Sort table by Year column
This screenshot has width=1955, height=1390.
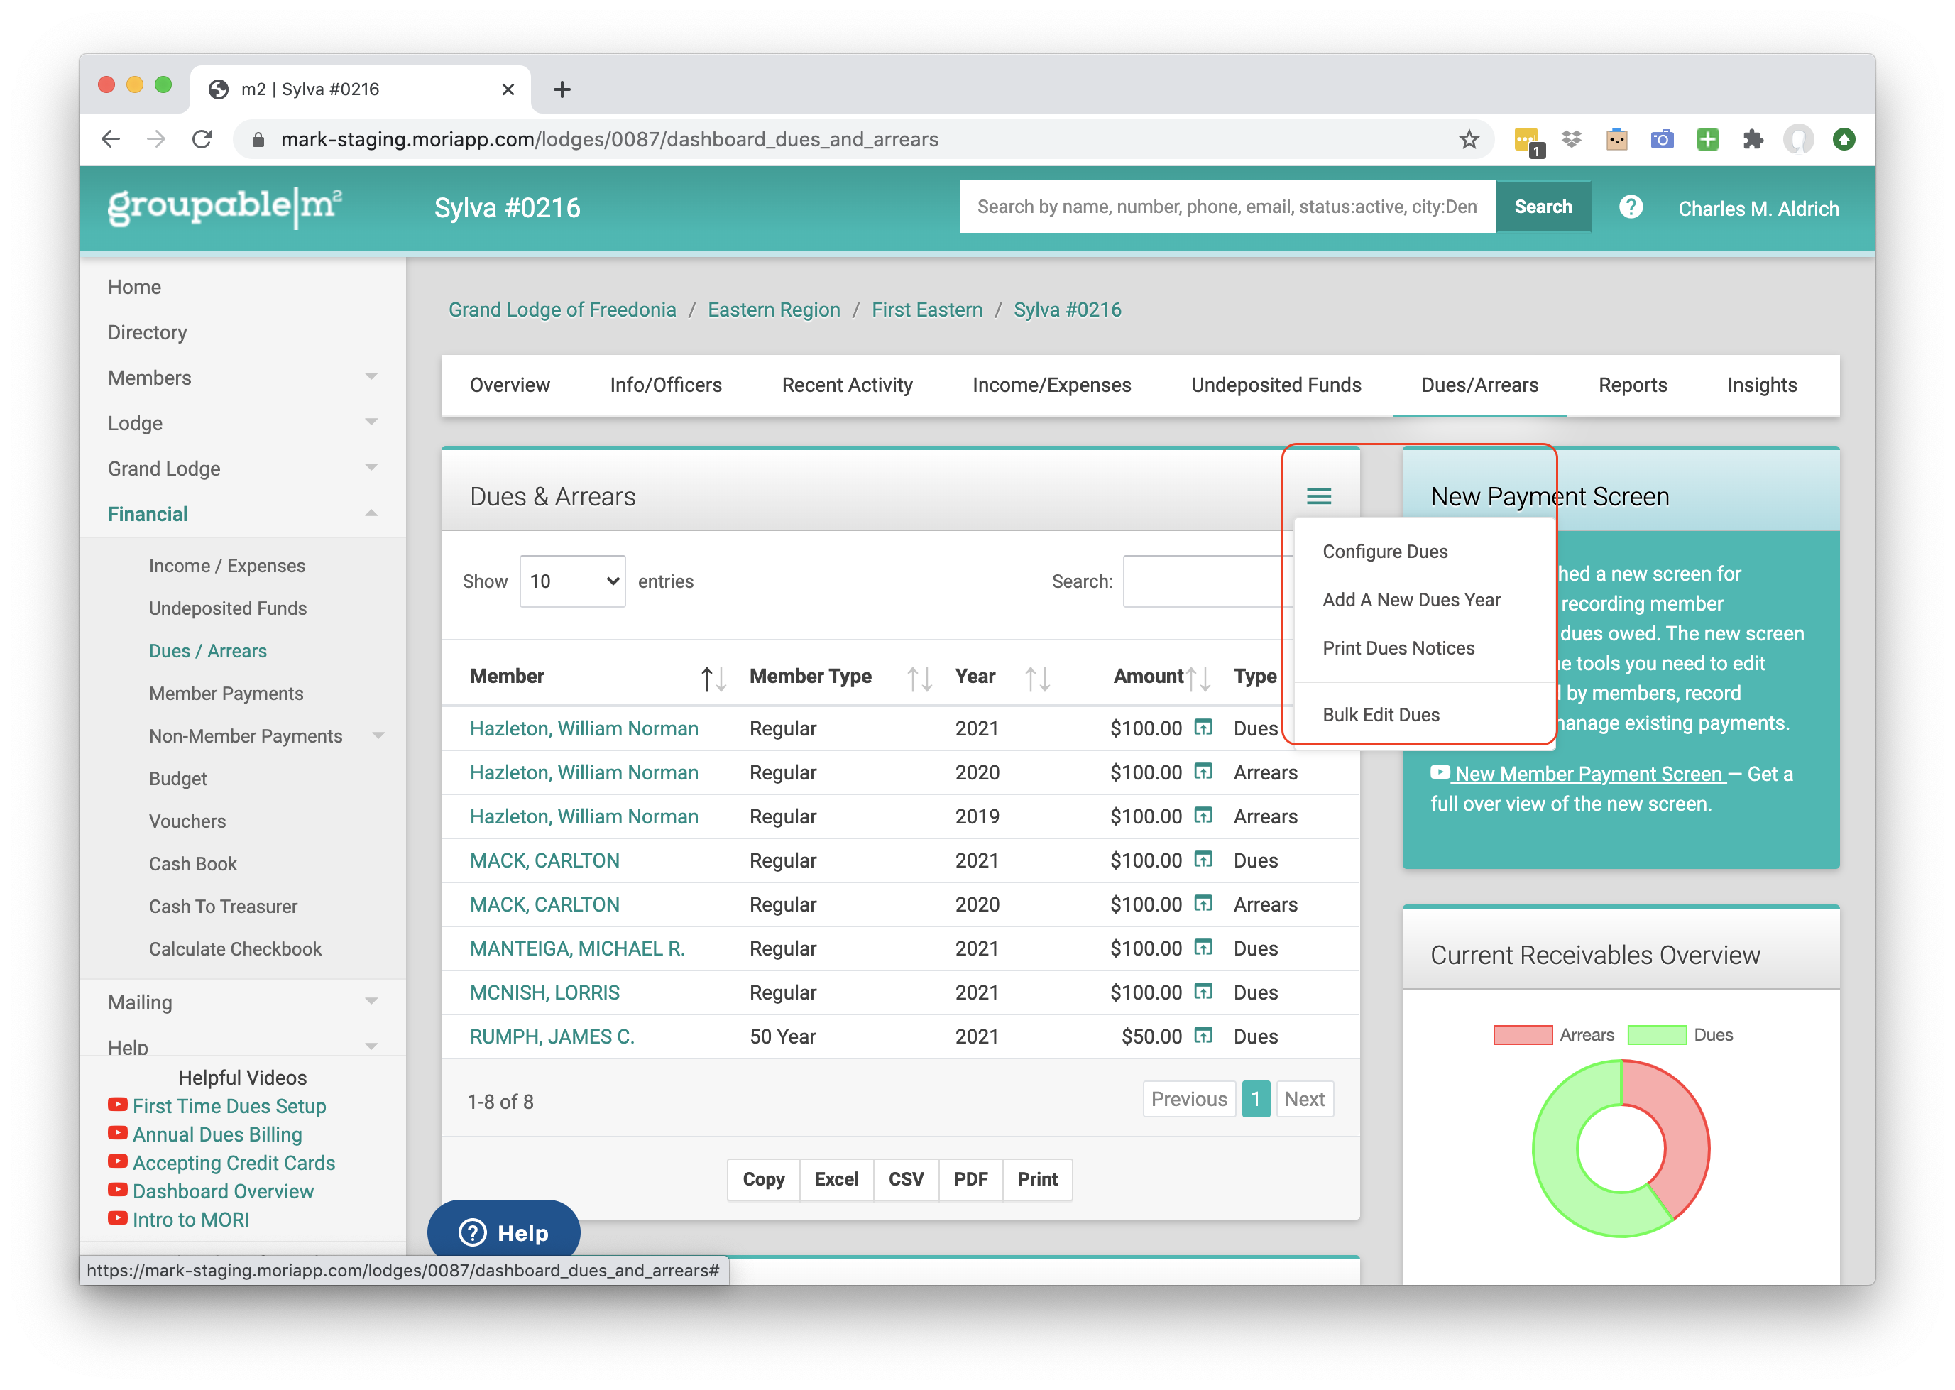pos(1036,679)
